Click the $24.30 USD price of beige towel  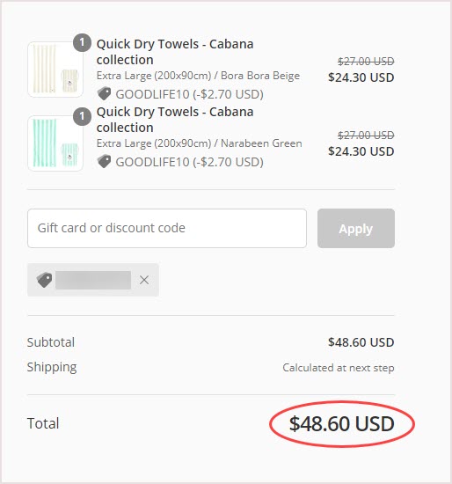point(361,77)
